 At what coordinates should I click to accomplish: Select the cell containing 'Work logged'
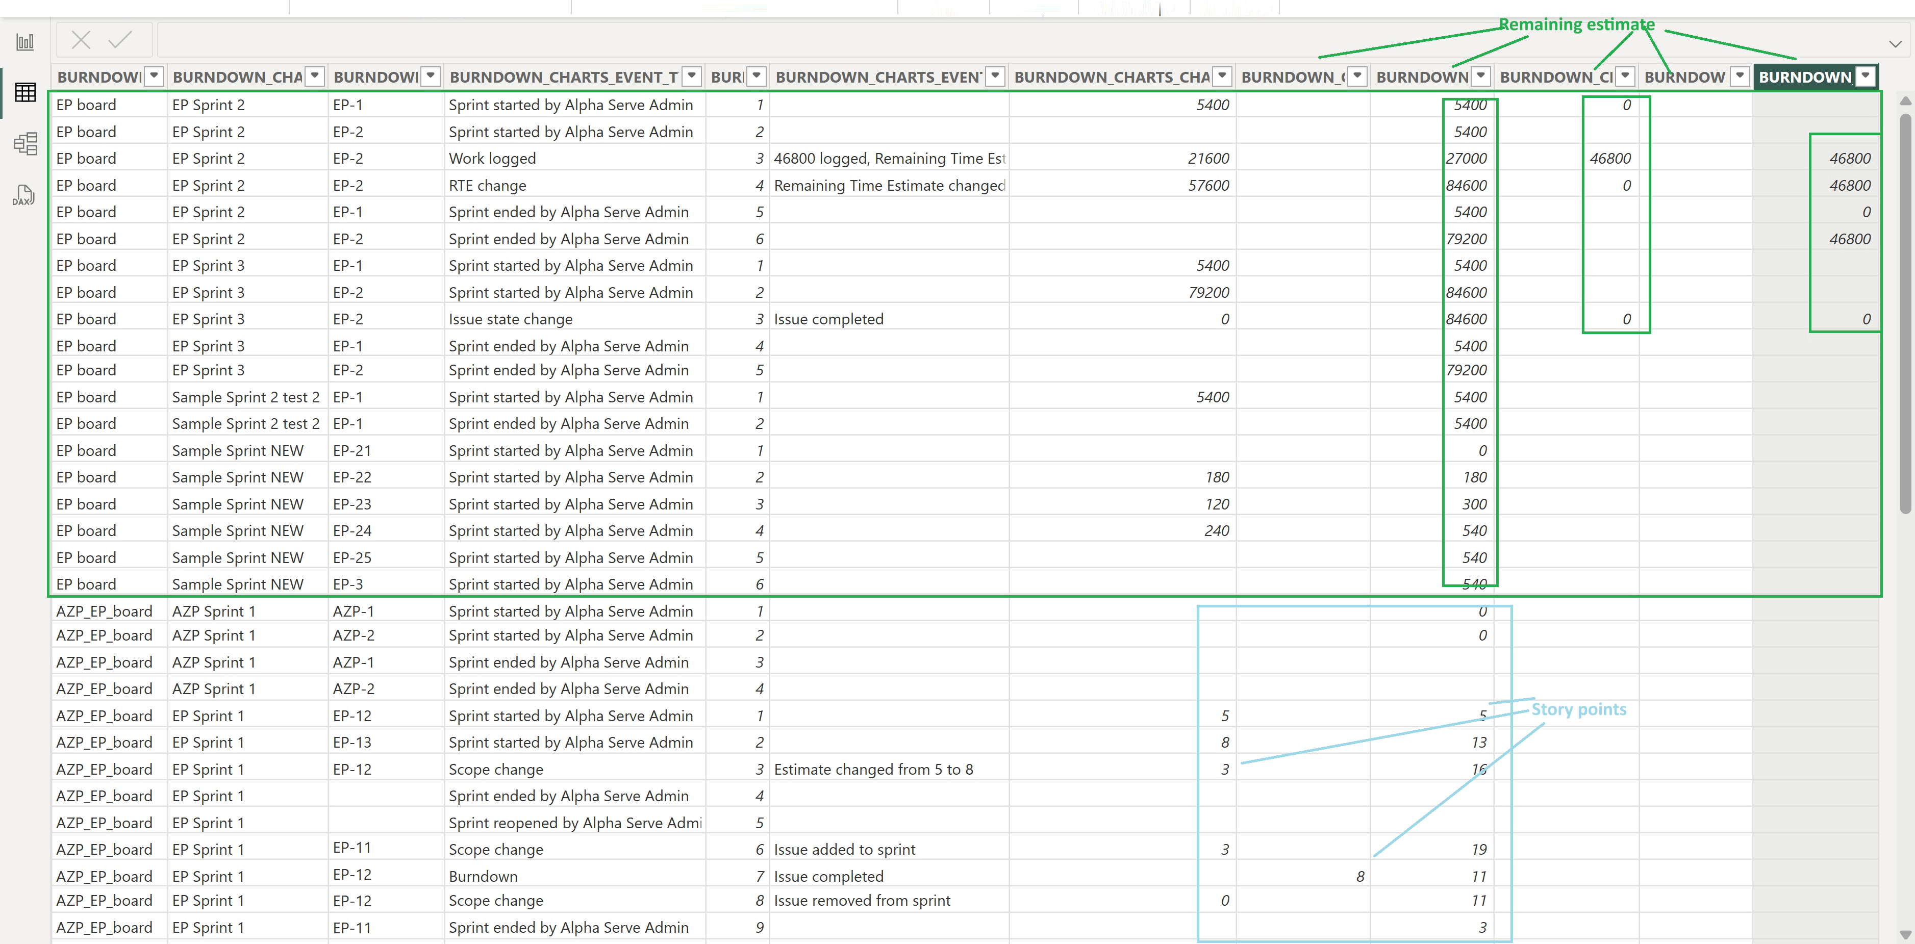(x=493, y=158)
